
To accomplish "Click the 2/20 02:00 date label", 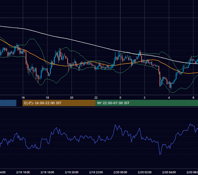I will pyautogui.click(x=145, y=172).
